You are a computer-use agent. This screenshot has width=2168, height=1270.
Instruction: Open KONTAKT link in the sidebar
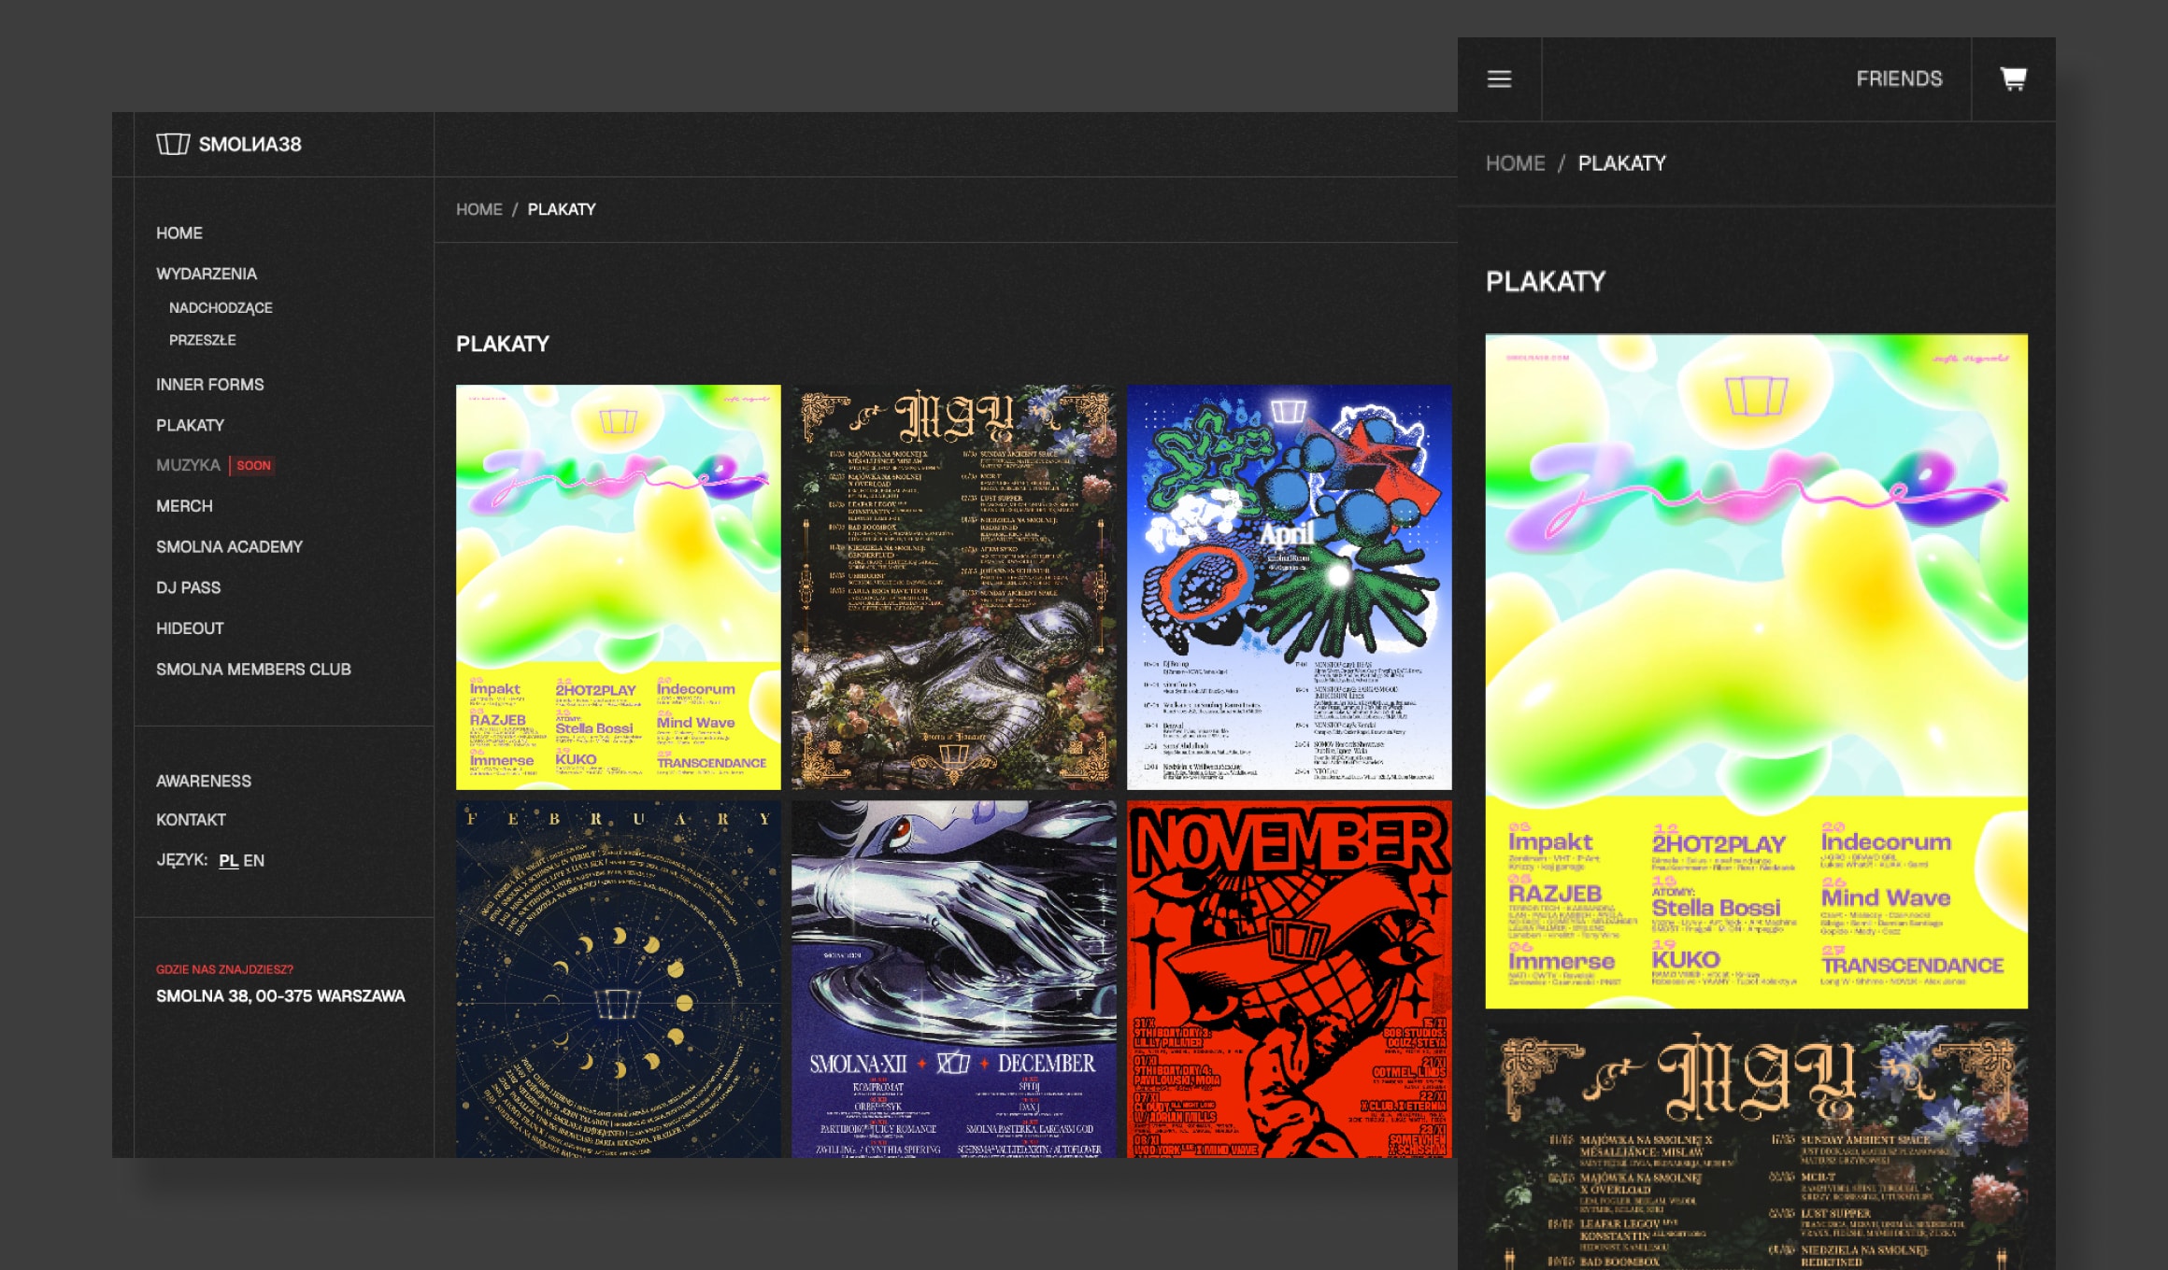(x=191, y=820)
